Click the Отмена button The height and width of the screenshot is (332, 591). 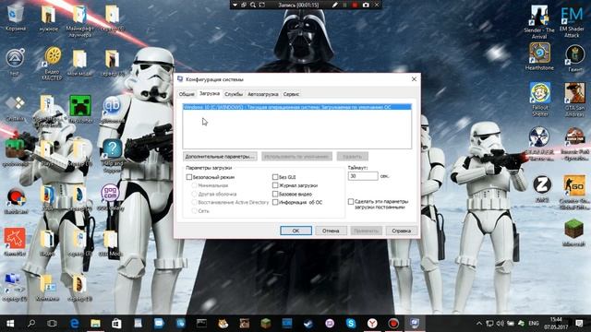(x=331, y=231)
